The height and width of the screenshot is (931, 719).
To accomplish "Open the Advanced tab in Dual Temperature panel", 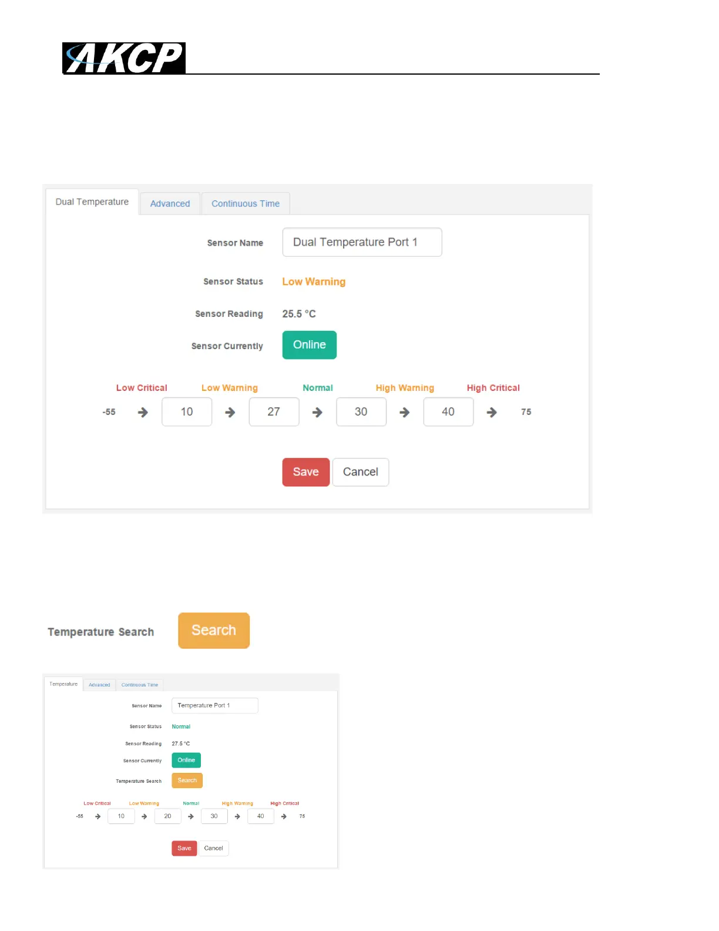I will click(x=170, y=203).
